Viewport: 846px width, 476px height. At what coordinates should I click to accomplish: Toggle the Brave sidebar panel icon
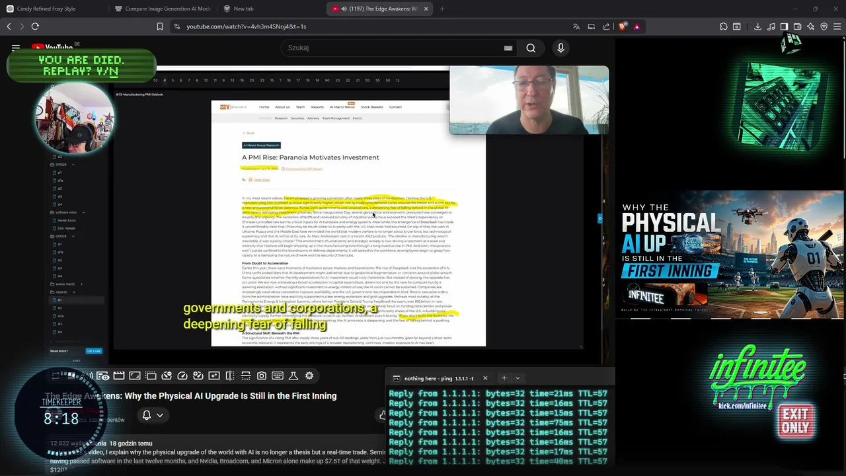tap(784, 26)
